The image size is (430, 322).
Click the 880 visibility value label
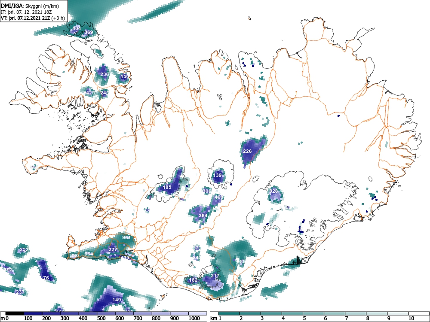point(74,256)
